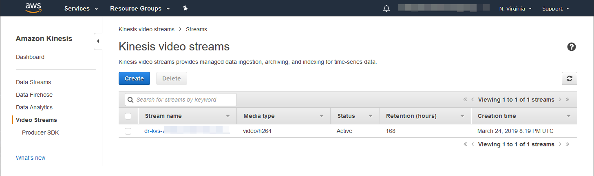Click the AWS logo home icon
594x176 pixels.
pos(33,8)
